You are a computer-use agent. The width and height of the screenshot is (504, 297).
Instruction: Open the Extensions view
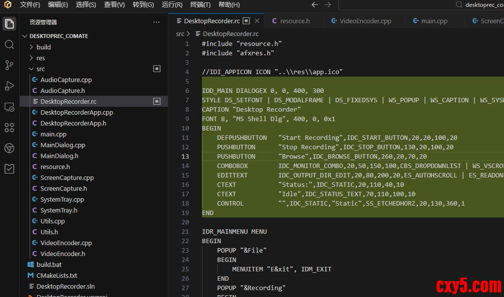click(x=9, y=127)
